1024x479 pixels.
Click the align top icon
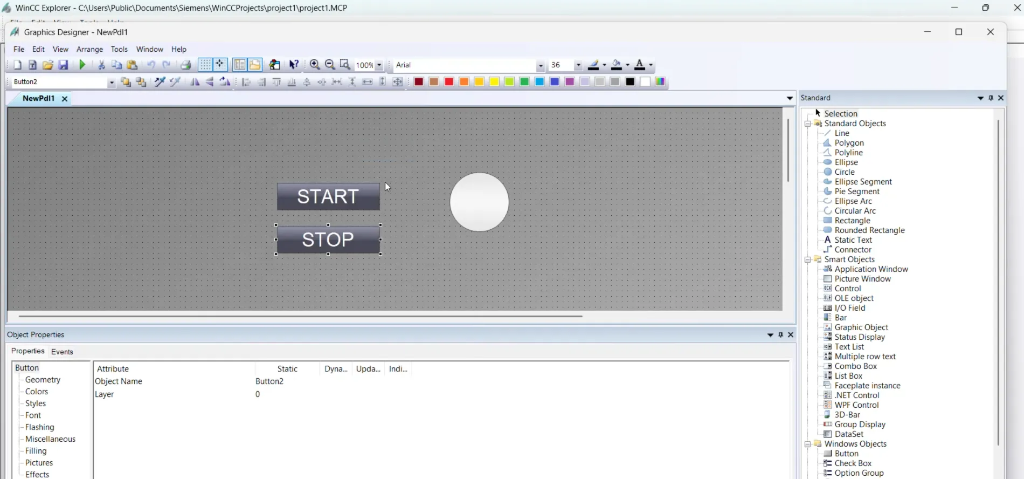point(276,82)
